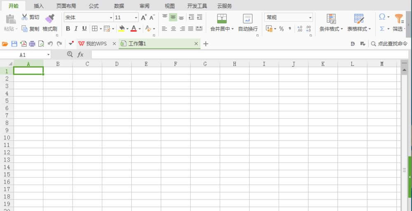Viewport: 412px width, 211px height.
Task: Click the percent style icon
Action: click(281, 29)
